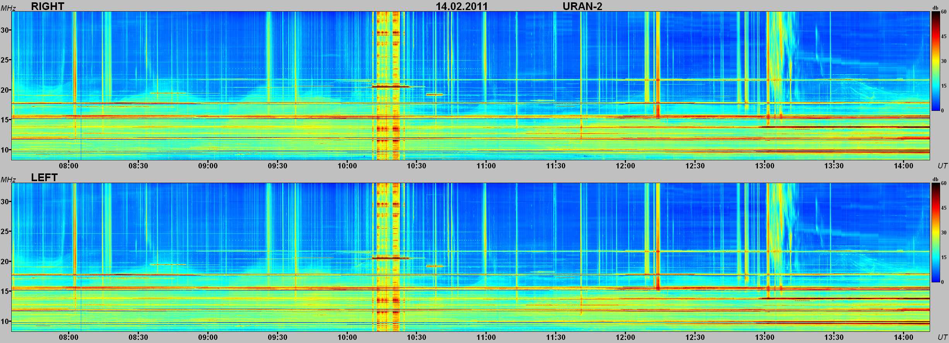Click the 12:30 time label under the LEFT panel
The height and width of the screenshot is (343, 949).
[x=695, y=337]
